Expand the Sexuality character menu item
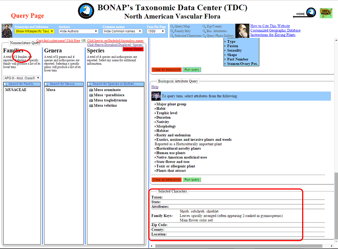This screenshot has width=338, height=249. (x=233, y=50)
